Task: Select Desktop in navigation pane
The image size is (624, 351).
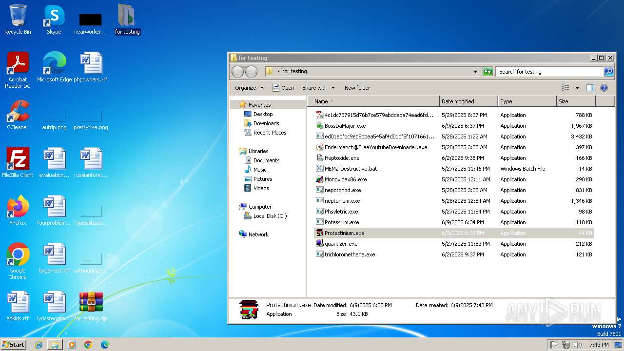Action: click(x=263, y=114)
